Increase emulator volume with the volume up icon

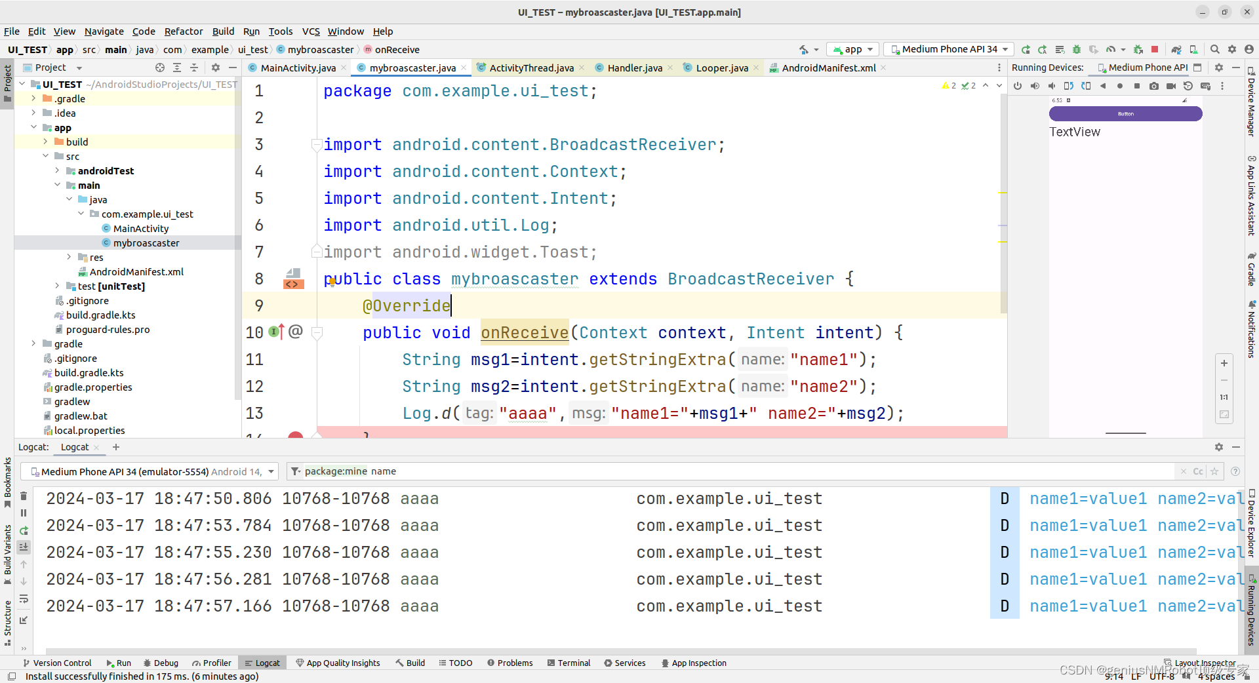pos(1035,86)
